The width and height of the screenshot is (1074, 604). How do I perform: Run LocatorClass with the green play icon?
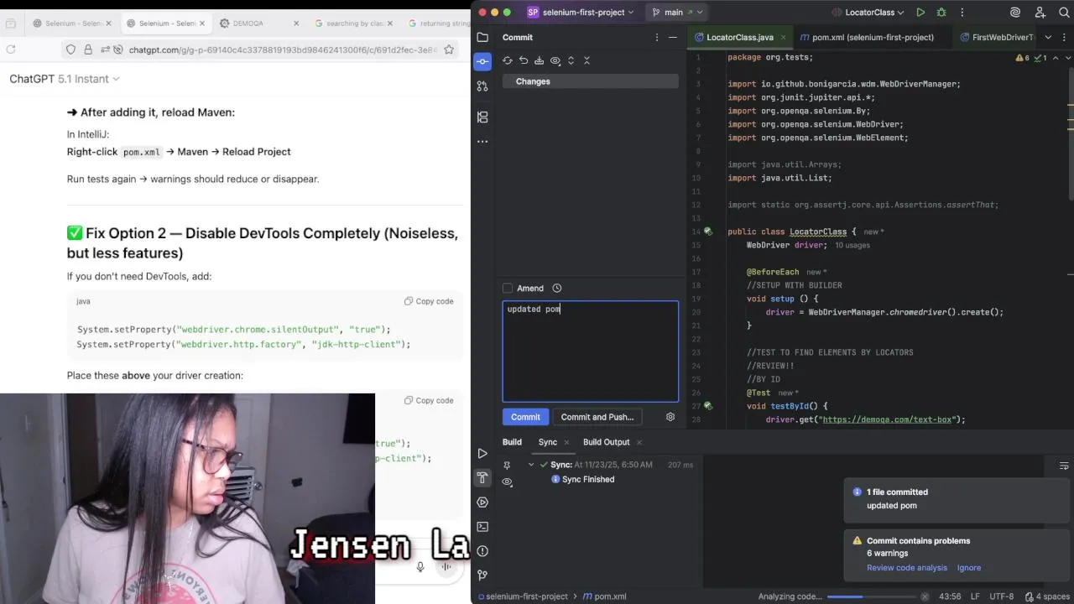920,13
